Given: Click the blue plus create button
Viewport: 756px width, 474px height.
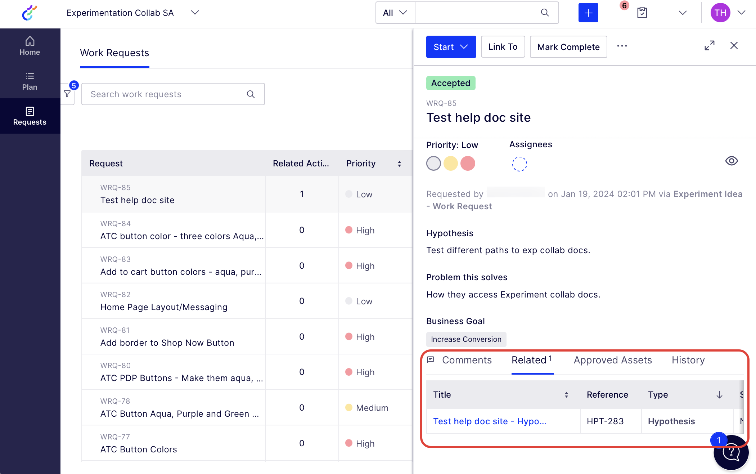Looking at the screenshot, I should coord(588,13).
